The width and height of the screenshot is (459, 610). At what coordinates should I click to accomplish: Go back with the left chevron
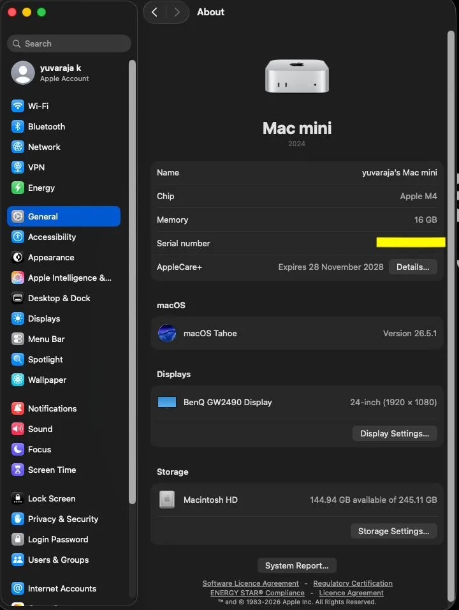[155, 12]
